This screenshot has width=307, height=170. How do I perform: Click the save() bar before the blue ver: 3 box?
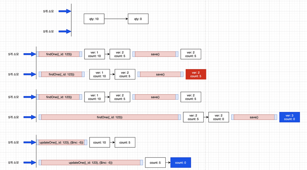[x=254, y=117]
